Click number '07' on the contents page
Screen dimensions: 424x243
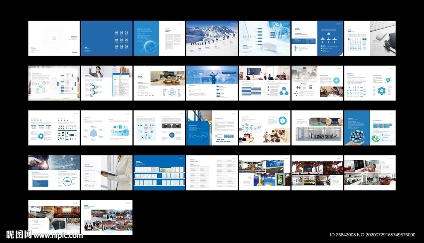tap(116, 47)
